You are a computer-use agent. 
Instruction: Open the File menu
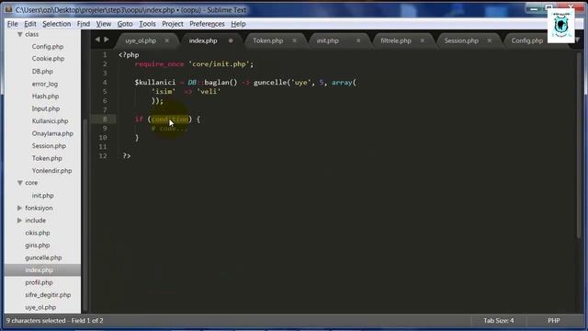click(12, 24)
